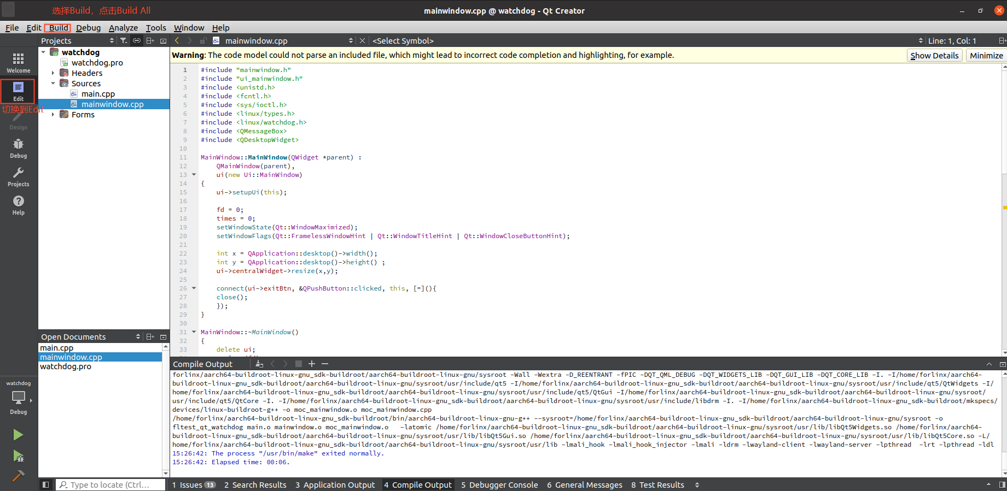
Task: Collapse the watchdog project node
Action: tap(43, 52)
